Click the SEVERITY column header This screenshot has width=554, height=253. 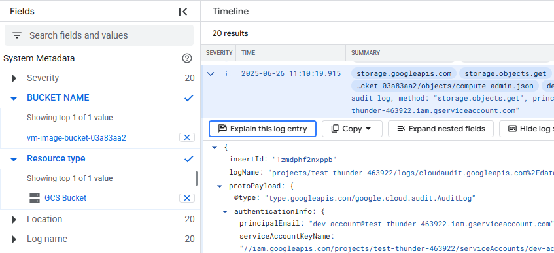tap(219, 53)
